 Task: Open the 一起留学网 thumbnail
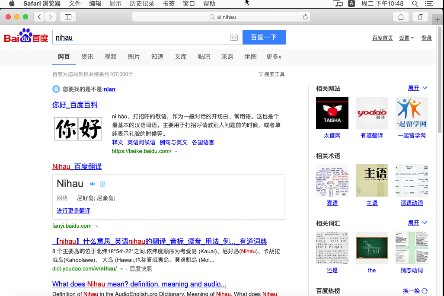[412, 113]
